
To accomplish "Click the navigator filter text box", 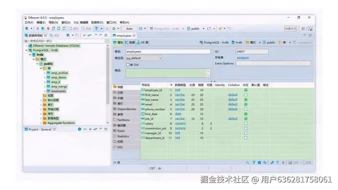I will click(64, 41).
